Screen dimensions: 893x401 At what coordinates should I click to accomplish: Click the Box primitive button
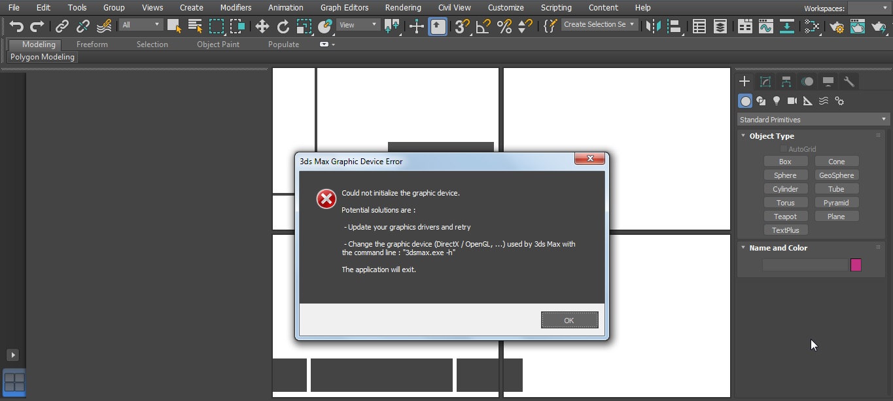coord(785,162)
